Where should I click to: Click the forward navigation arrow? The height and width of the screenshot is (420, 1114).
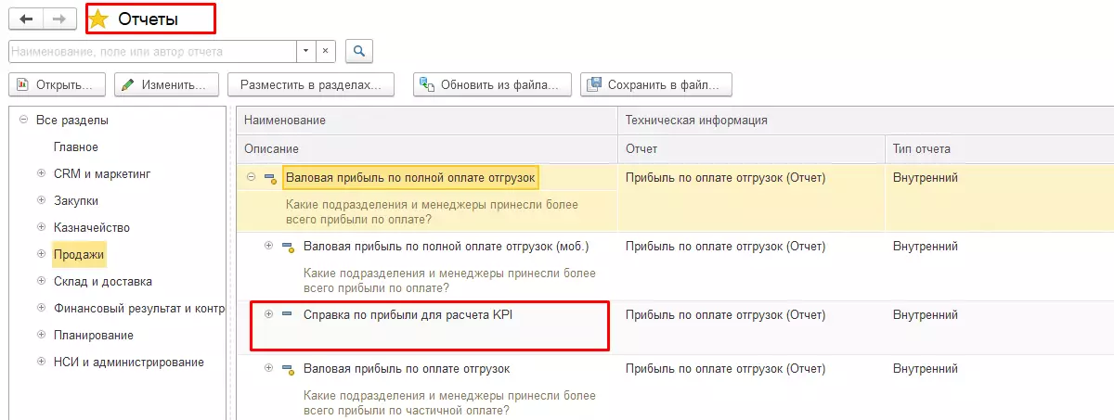pos(58,19)
